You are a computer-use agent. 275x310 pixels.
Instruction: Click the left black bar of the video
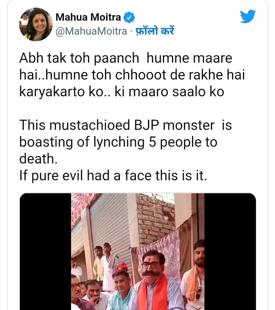[x=45, y=251]
